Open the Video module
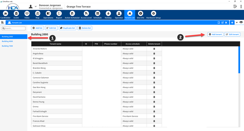Screen dimensions: 244x131 point(27,13)
